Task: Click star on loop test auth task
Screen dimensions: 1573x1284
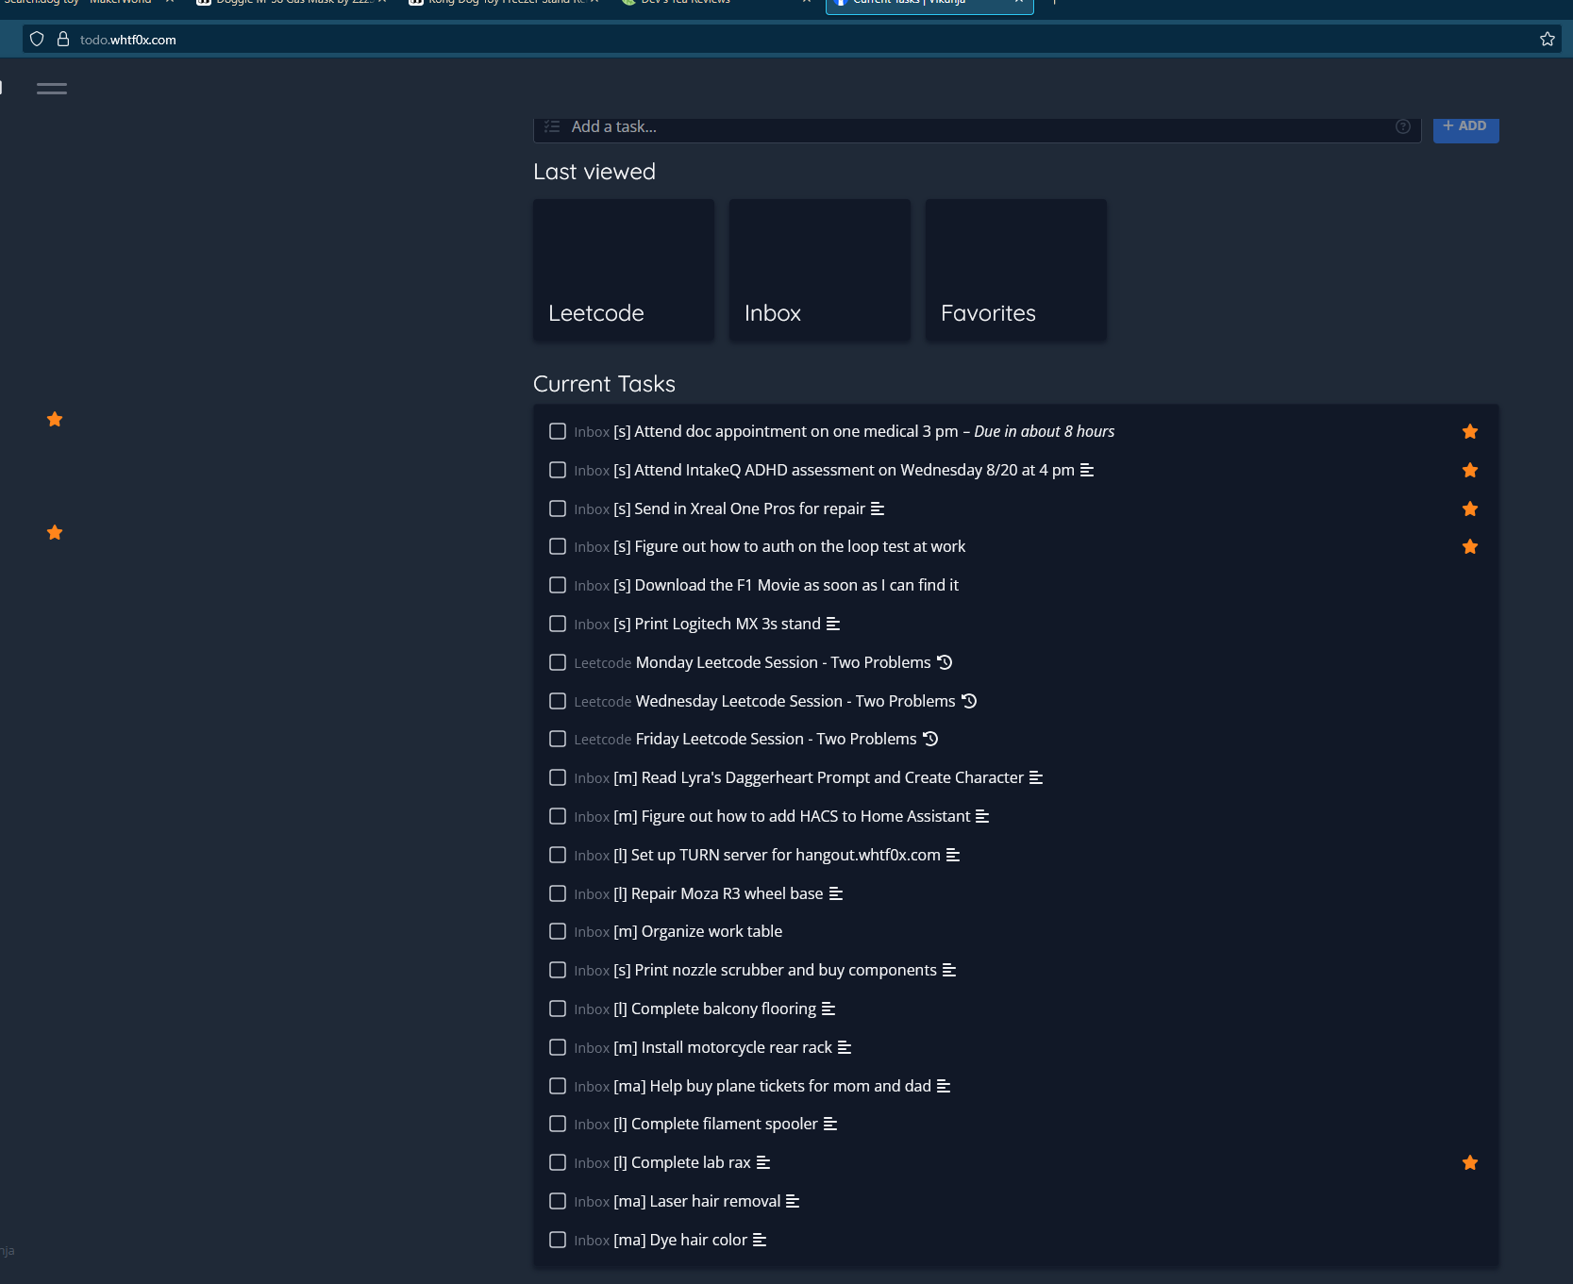Action: tap(1469, 547)
